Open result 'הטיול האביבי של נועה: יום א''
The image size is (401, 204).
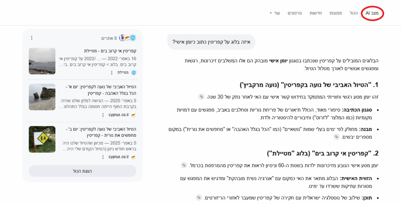tap(101, 90)
